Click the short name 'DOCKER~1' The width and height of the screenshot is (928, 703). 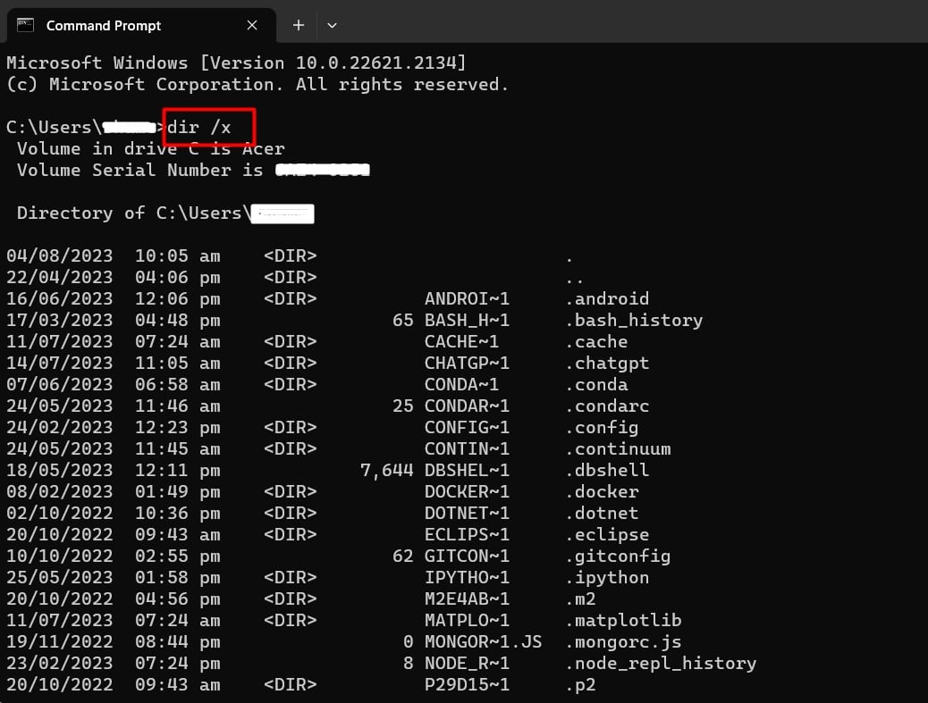[x=467, y=491]
